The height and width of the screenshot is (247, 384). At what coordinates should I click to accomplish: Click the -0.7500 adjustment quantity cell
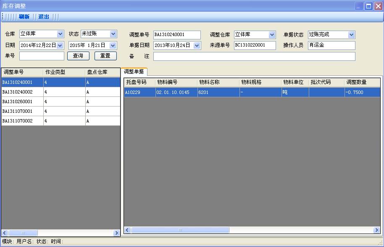tap(362, 92)
